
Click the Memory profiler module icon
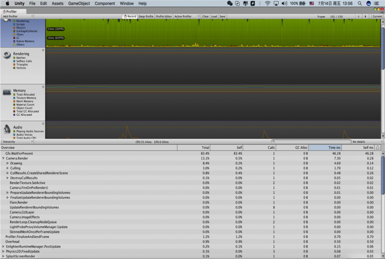[x=7, y=92]
